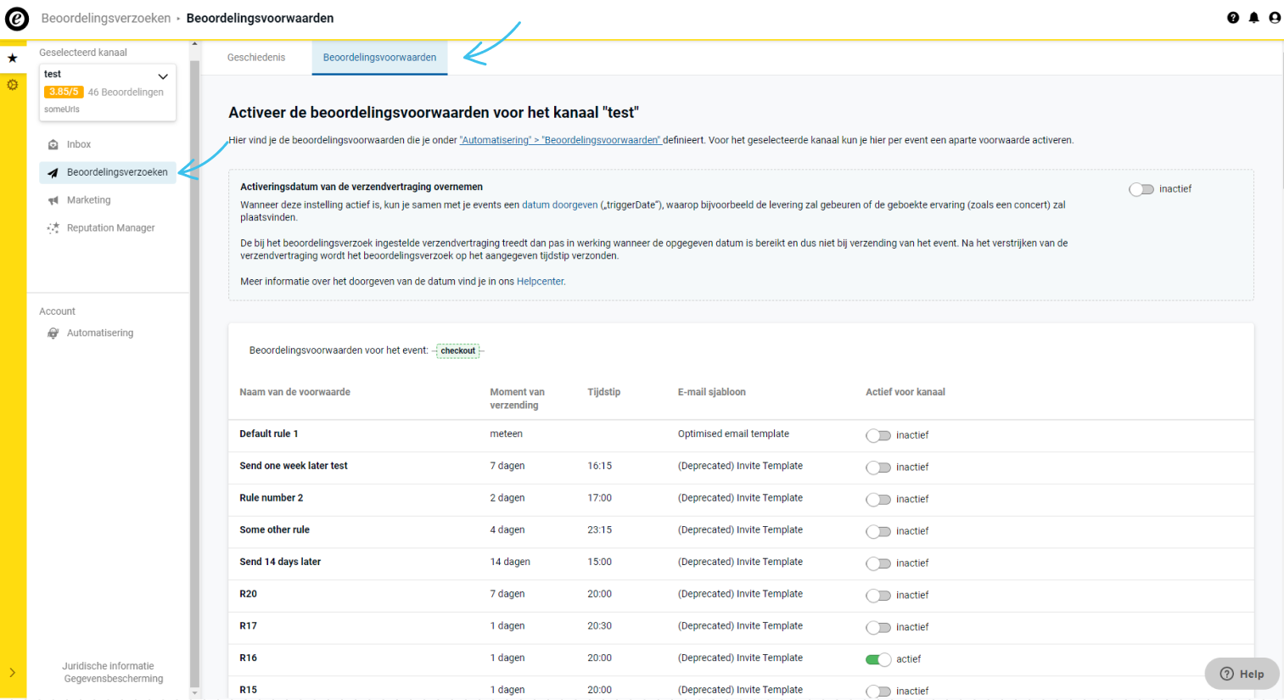Toggle Send 14 days later switch
The width and height of the screenshot is (1284, 700).
[878, 563]
